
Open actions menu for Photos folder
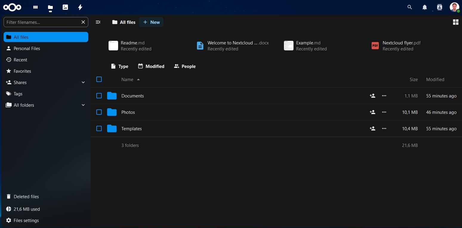(384, 112)
